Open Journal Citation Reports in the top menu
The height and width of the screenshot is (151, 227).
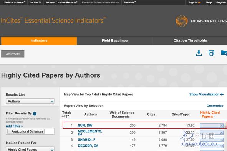tap(61, 2)
